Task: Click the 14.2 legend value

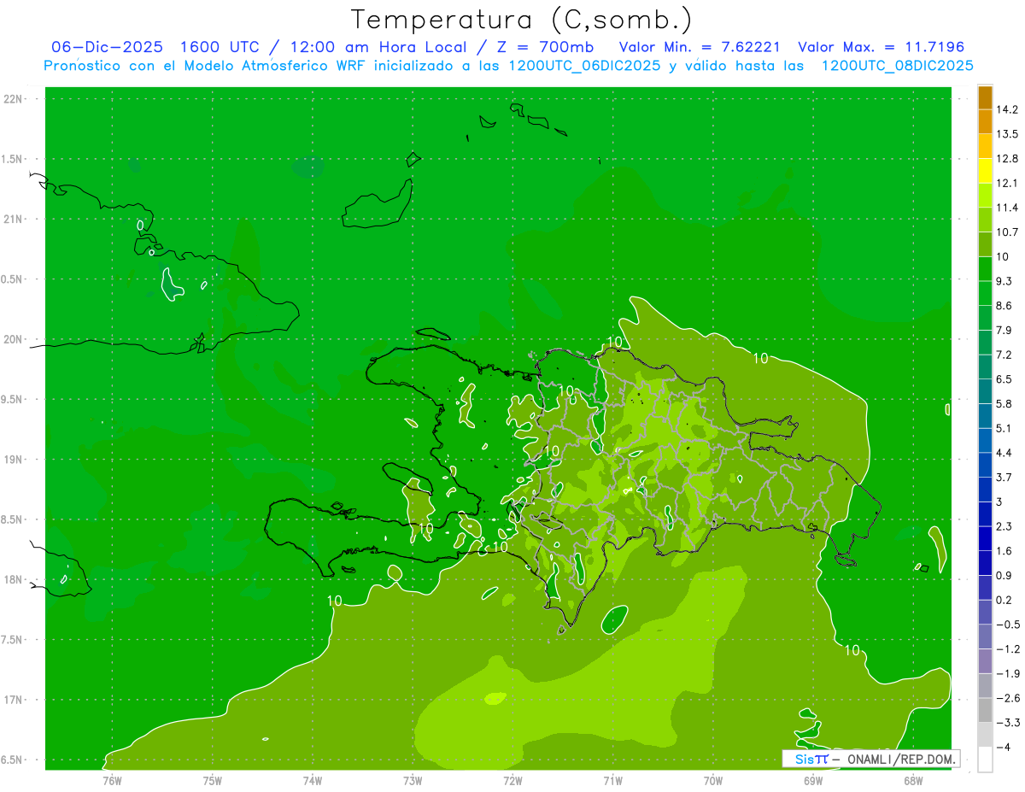Action: 1008,110
